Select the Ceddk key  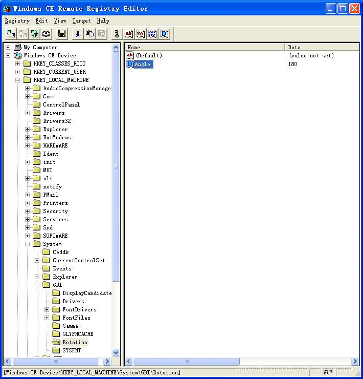(x=60, y=252)
